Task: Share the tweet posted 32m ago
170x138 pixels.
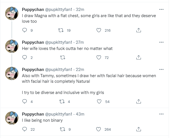Action: click(139, 30)
